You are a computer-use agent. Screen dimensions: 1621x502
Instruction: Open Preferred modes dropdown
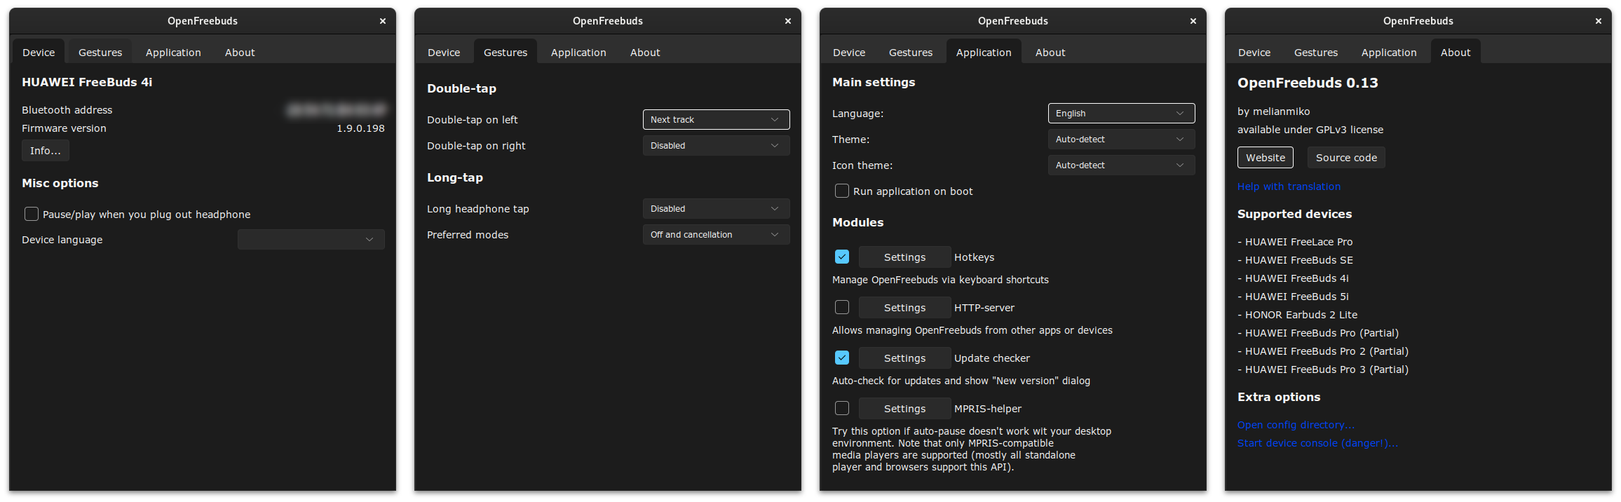(717, 234)
